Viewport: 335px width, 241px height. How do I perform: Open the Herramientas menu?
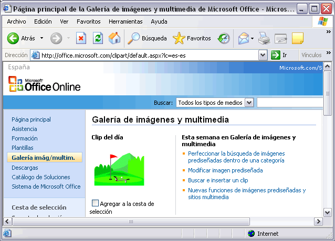(125, 21)
